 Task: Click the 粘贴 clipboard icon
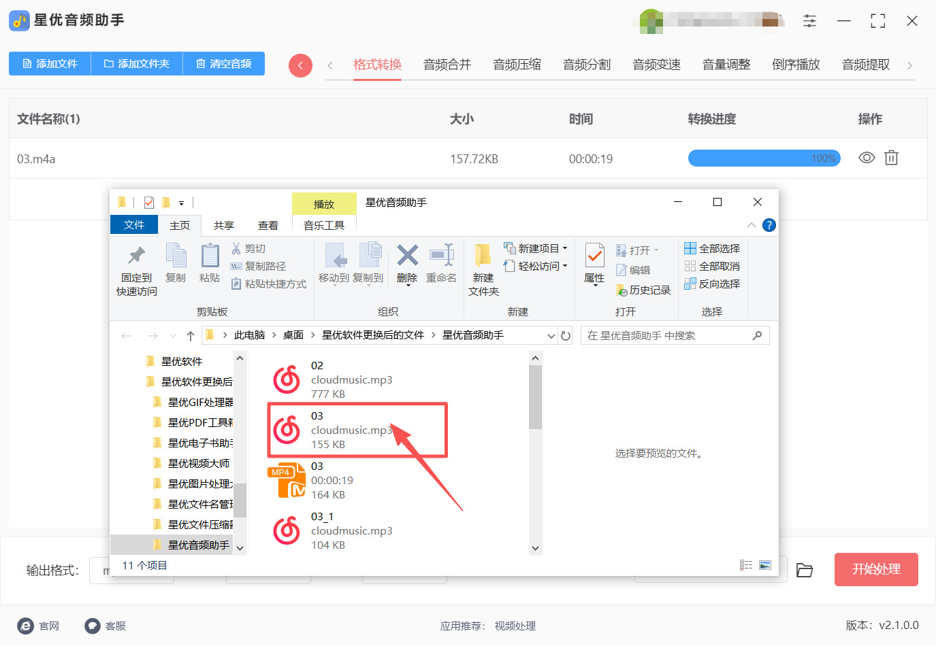point(210,256)
